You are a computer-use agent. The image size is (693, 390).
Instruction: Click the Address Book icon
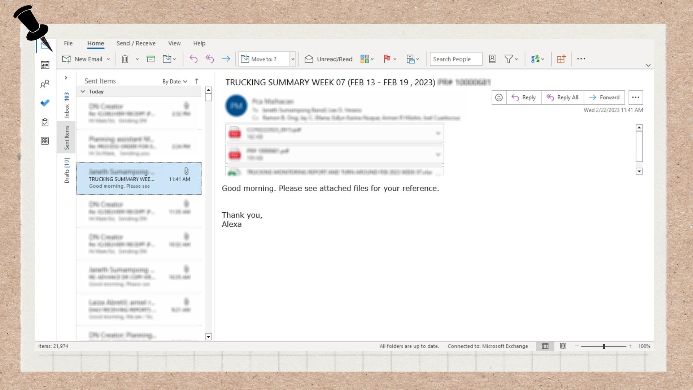492,59
